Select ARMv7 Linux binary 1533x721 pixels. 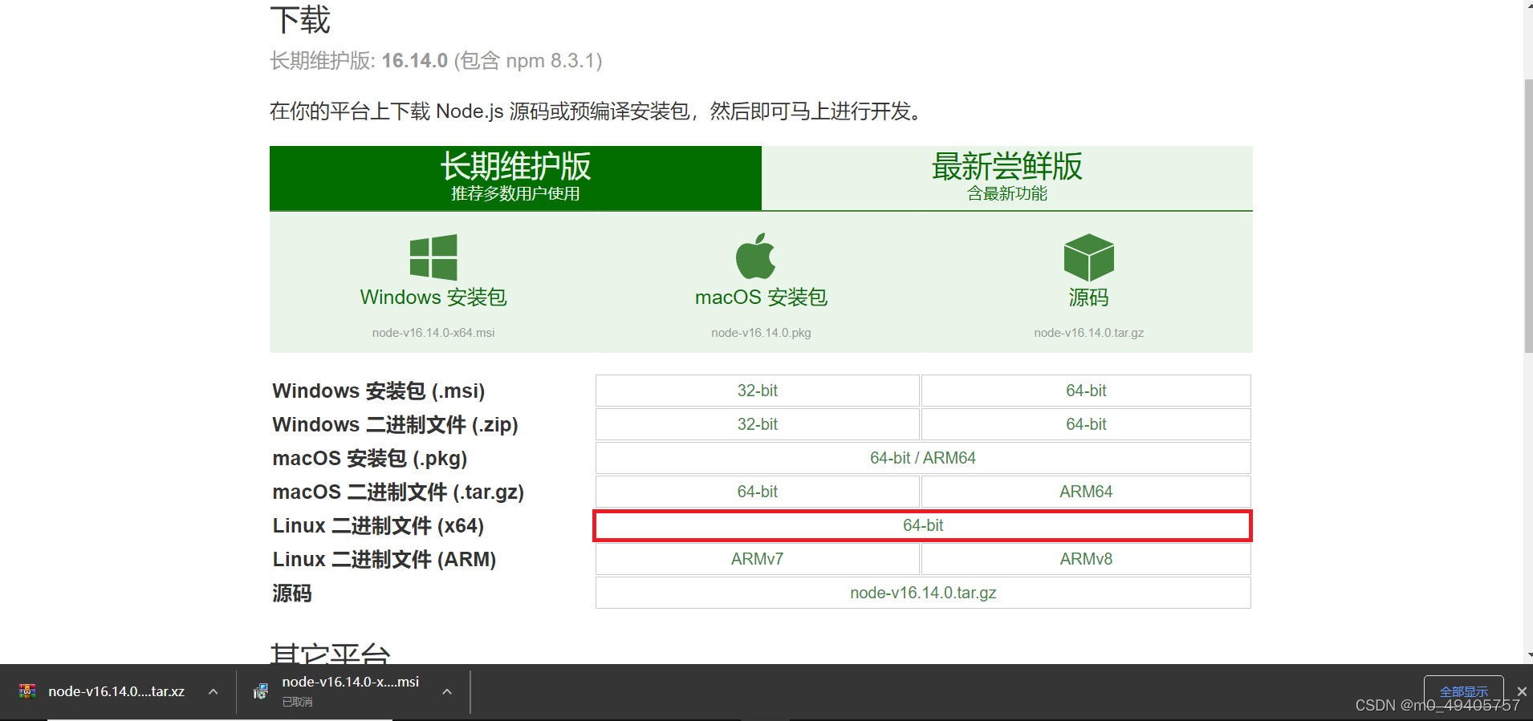pos(758,559)
